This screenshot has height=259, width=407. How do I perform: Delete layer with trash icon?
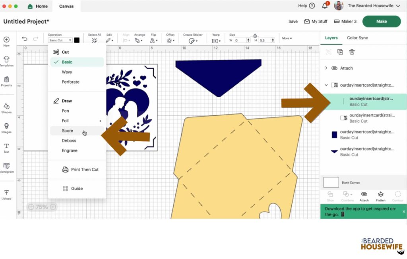coord(352,52)
